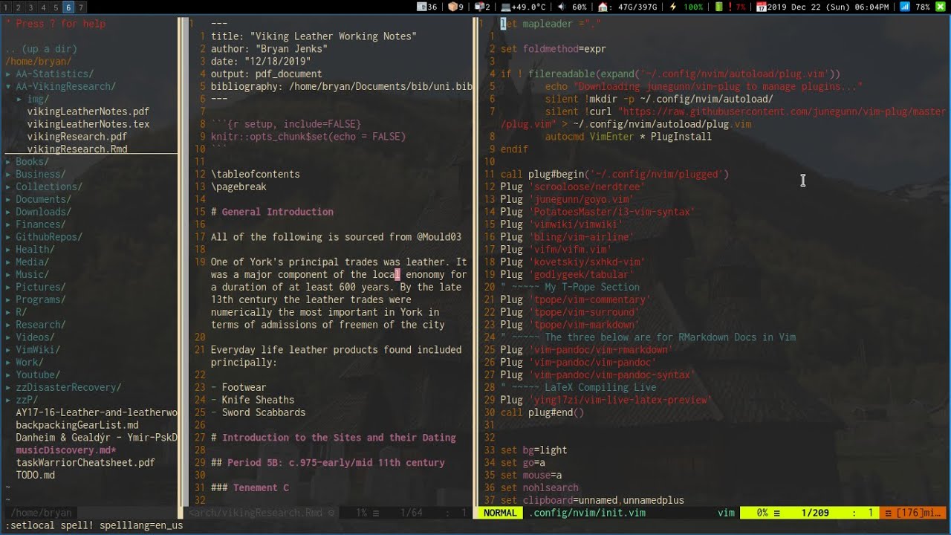This screenshot has width=951, height=535.
Task: Select the Finances folder name
Action: [x=41, y=225]
